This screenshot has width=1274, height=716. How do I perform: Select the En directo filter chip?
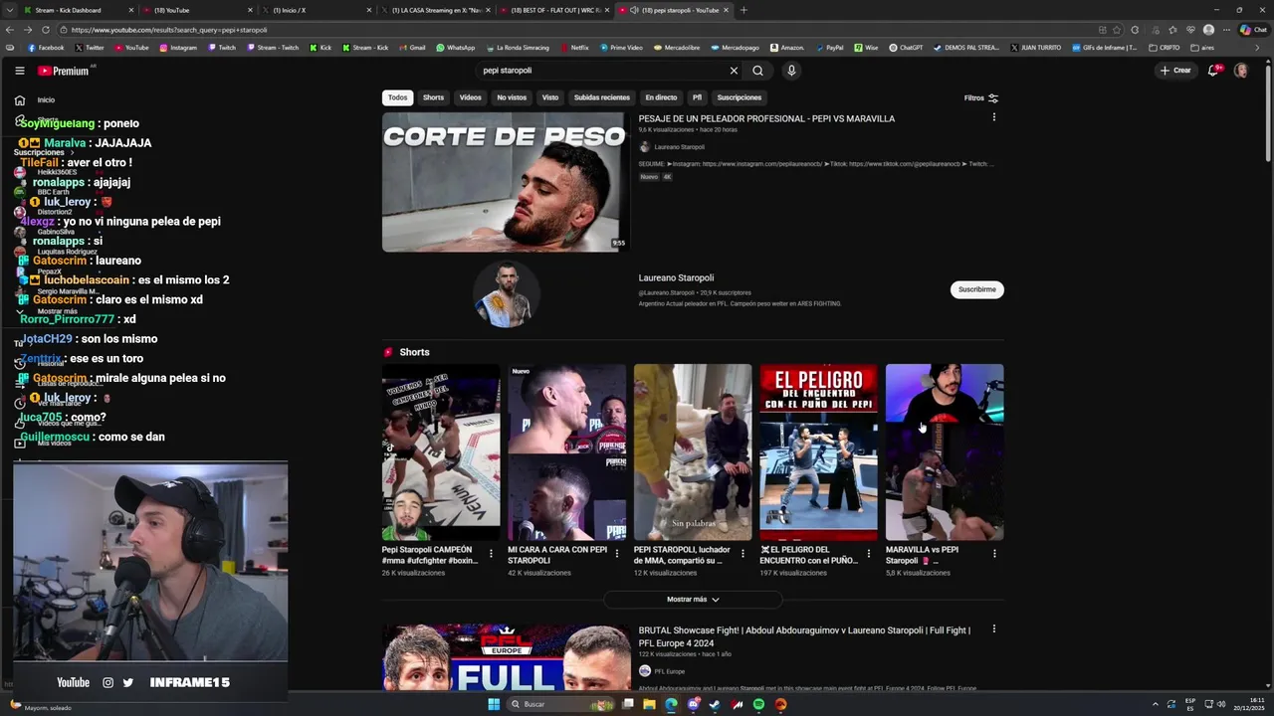[661, 97]
